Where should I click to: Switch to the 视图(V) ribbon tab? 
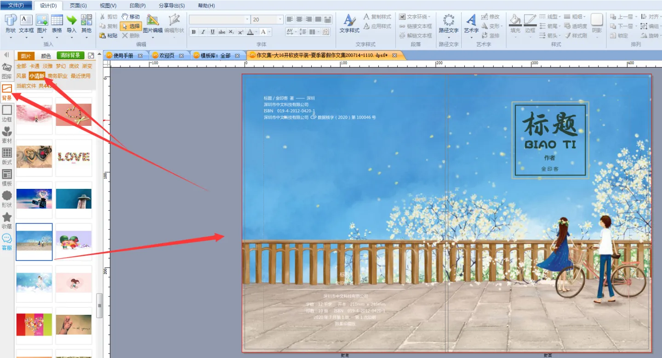tap(108, 6)
